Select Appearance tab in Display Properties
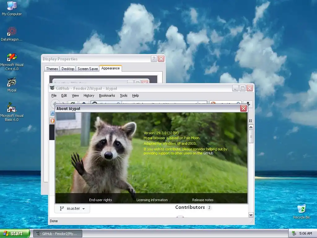This screenshot has width=317, height=238. [x=111, y=68]
